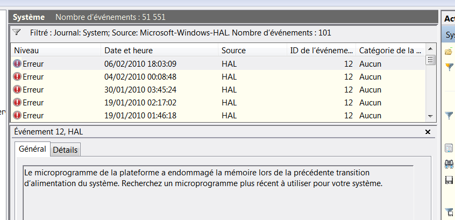Click the event list scrollbar up arrow
The image size is (455, 220).
[x=430, y=50]
